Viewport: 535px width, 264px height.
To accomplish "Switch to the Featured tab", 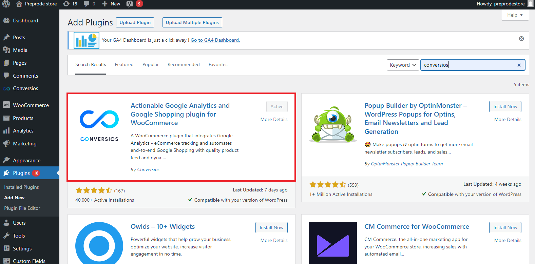I will point(124,64).
